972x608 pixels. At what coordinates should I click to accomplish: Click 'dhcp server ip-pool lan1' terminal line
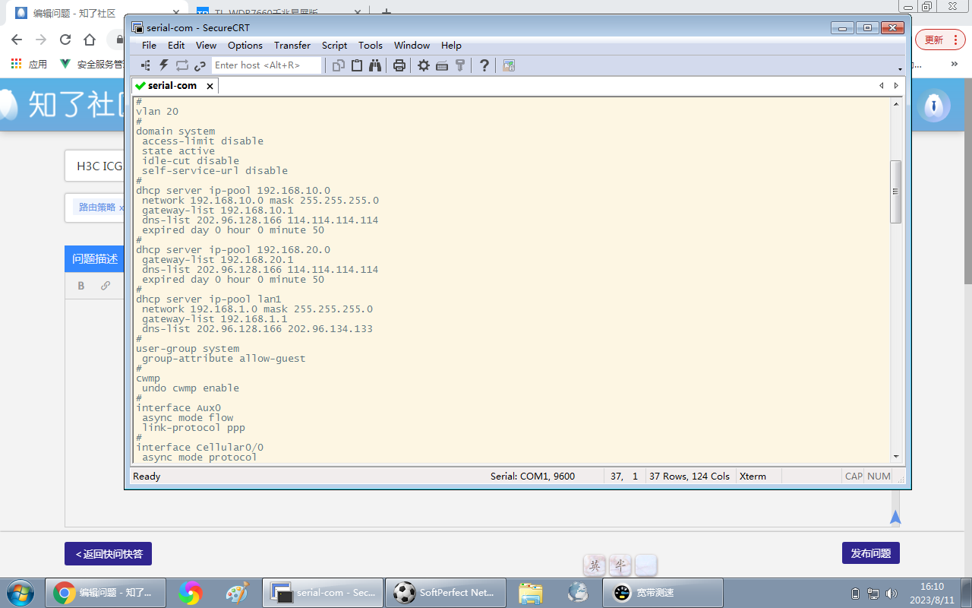coord(209,299)
